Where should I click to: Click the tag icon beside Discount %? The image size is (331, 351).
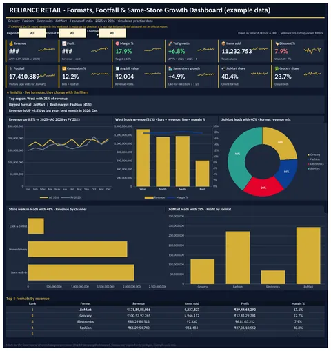click(x=277, y=43)
